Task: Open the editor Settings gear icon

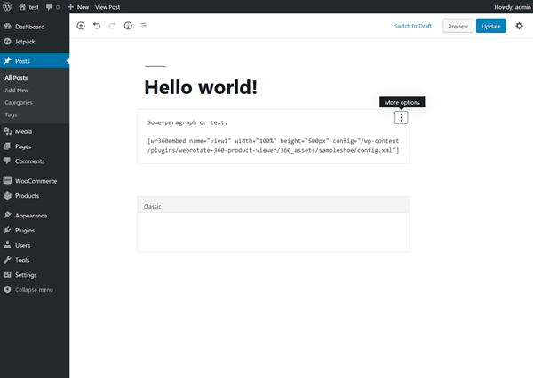Action: point(520,26)
